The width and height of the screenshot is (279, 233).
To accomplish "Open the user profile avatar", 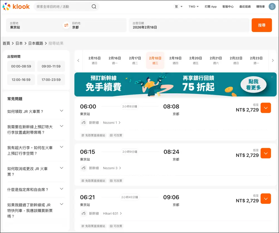I will 272,6.
